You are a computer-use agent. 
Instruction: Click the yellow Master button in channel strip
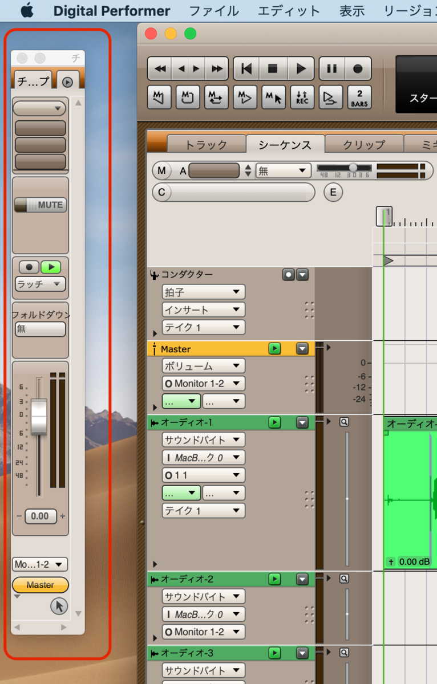(x=41, y=585)
